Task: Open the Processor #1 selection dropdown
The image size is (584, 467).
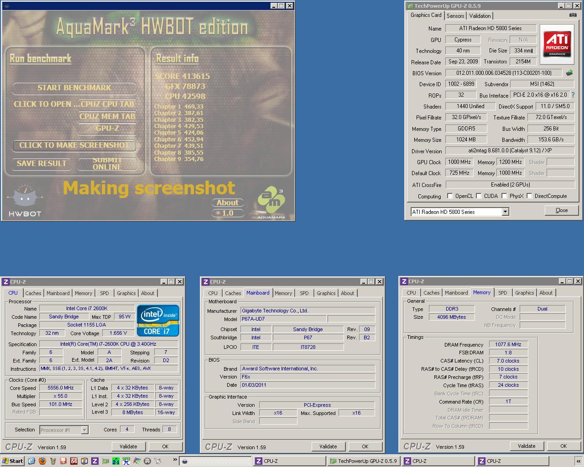Action: (84, 430)
